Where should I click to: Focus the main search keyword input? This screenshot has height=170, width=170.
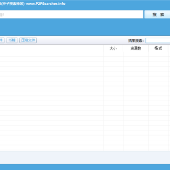point(71,15)
